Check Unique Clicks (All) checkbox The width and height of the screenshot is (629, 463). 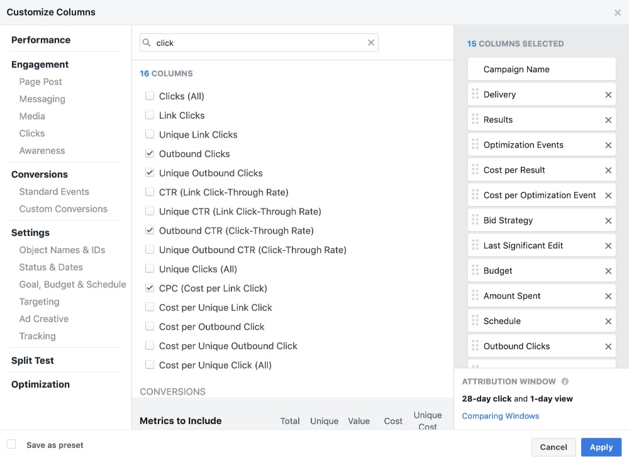click(150, 268)
